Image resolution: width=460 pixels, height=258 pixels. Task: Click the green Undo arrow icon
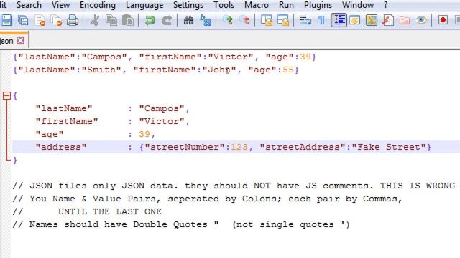coord(150,20)
